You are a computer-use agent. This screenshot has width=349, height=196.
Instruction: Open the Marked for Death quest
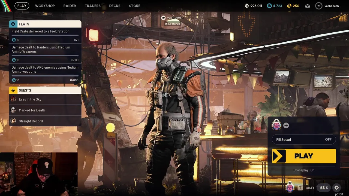coord(45,110)
